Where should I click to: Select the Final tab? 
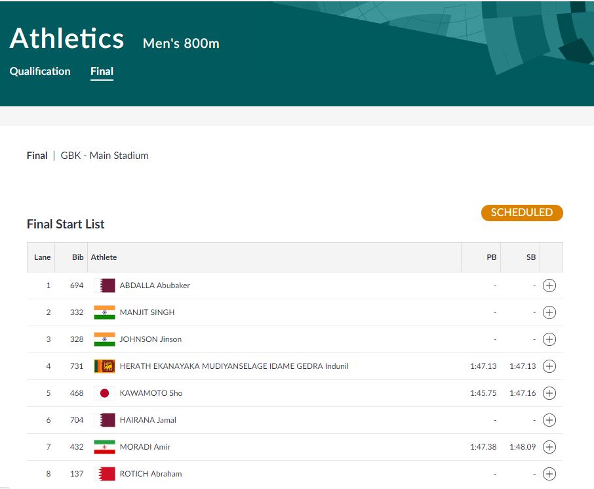pos(102,72)
